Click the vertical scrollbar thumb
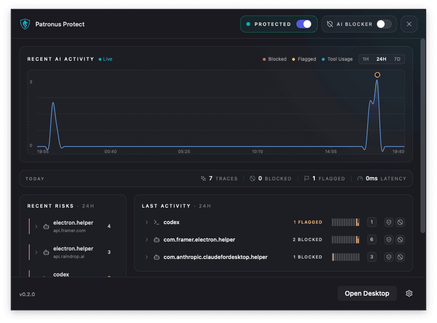The width and height of the screenshot is (437, 323). point(423,136)
